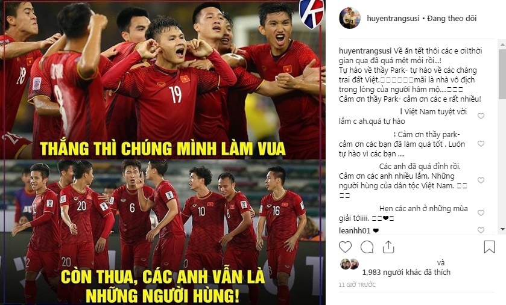Like the 'Việt Nam tuyệt vời' comment
Screen dimensions: 506x305
tap(481, 116)
